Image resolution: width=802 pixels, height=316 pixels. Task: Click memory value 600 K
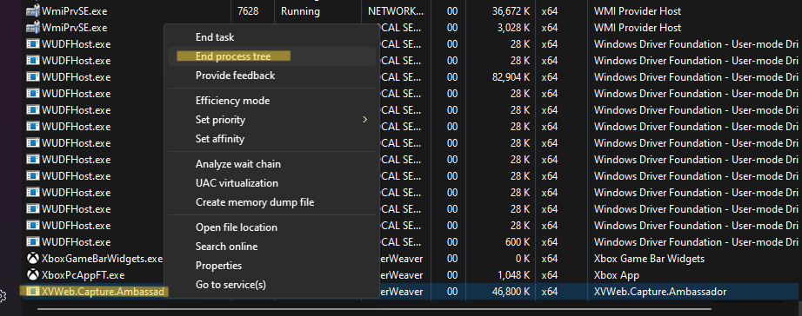click(518, 242)
